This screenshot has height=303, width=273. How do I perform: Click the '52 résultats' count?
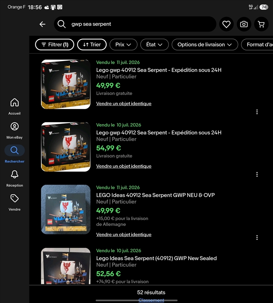coord(151,292)
